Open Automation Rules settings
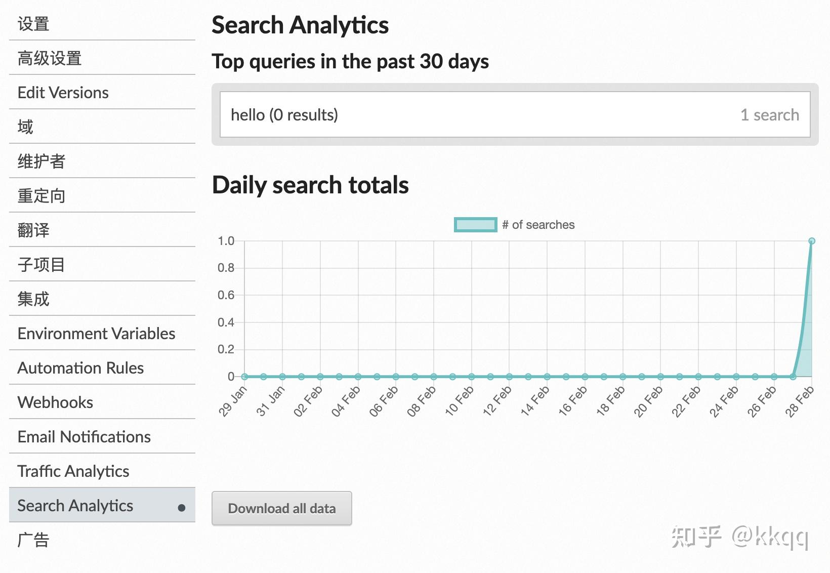The height and width of the screenshot is (573, 830). click(81, 368)
